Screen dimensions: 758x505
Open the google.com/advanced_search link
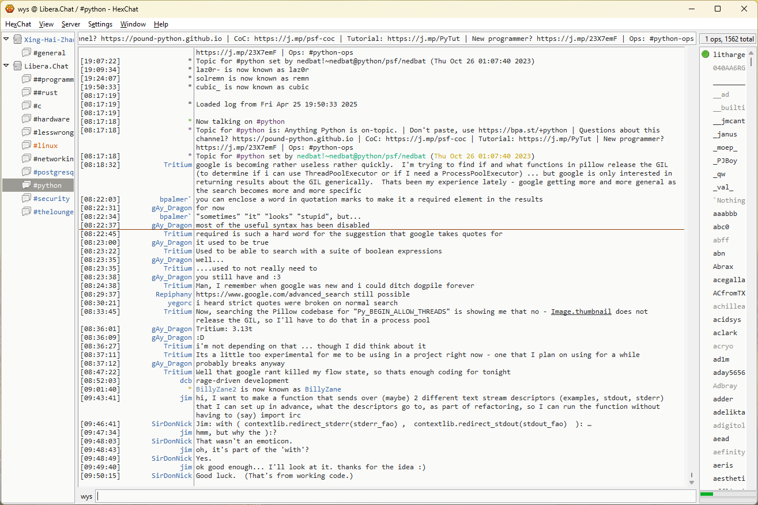click(x=272, y=294)
